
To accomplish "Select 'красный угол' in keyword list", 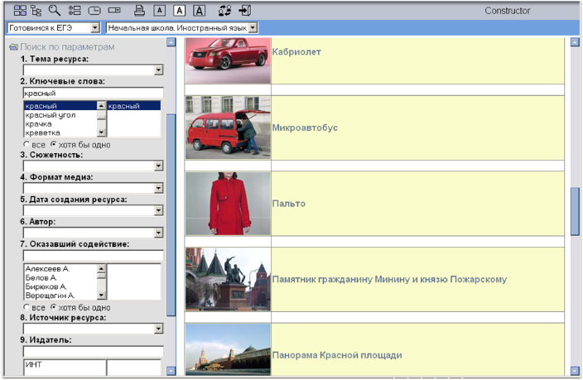I will 49,115.
